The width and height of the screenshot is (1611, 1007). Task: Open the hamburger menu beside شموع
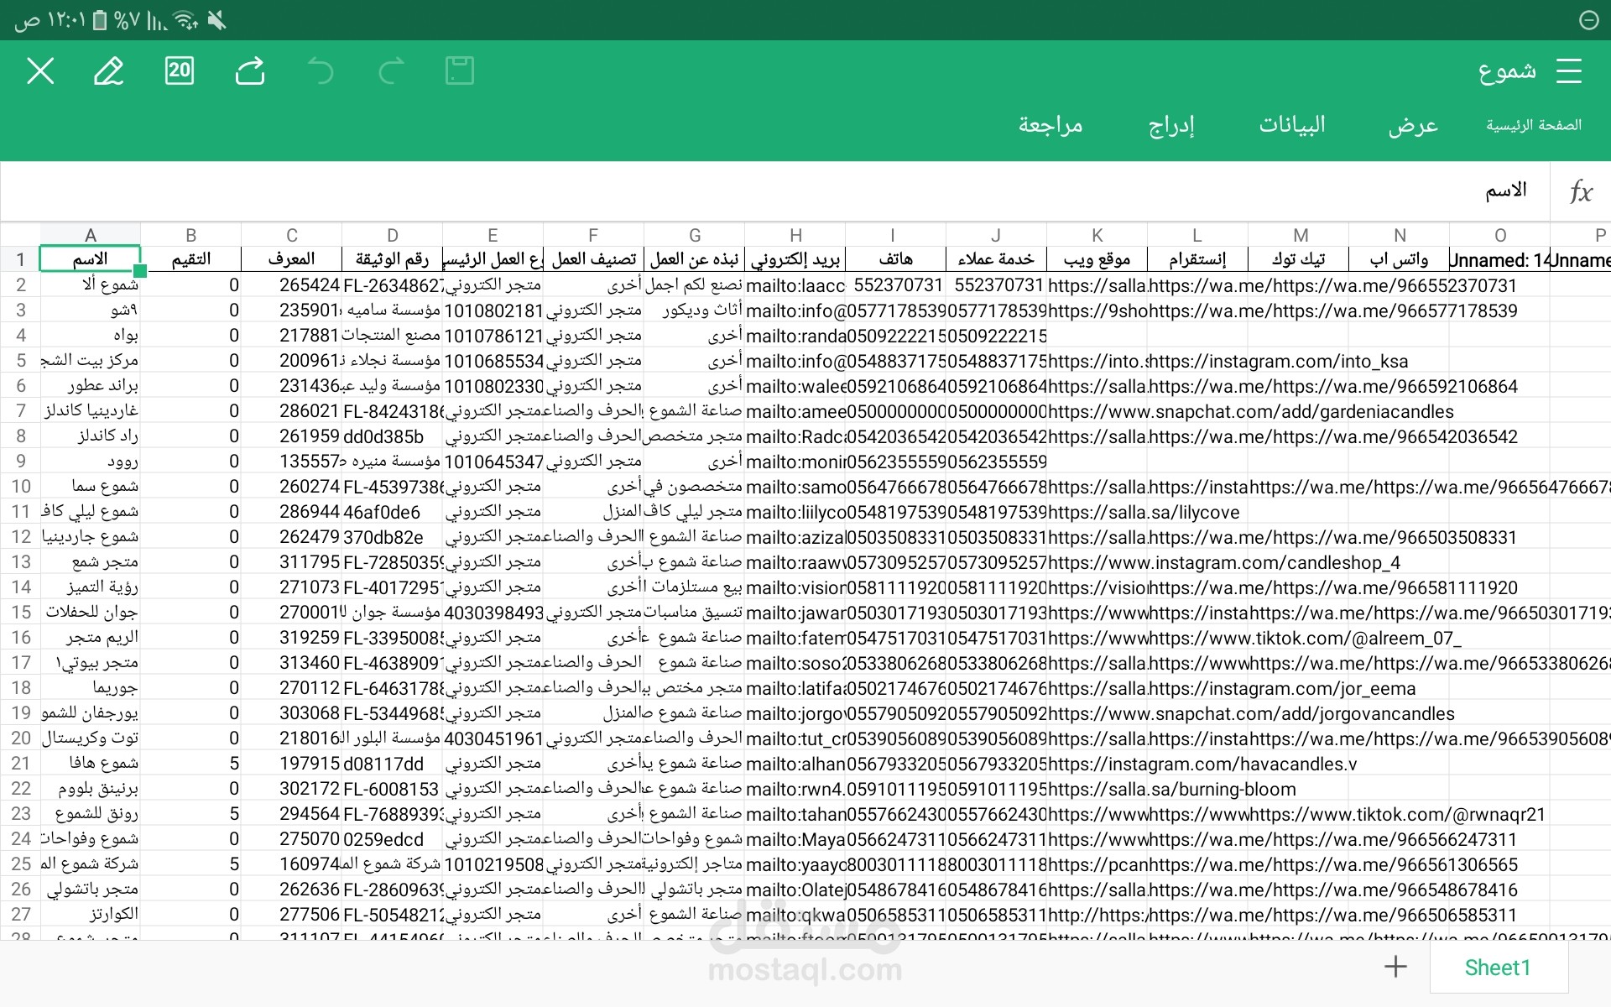tap(1568, 71)
